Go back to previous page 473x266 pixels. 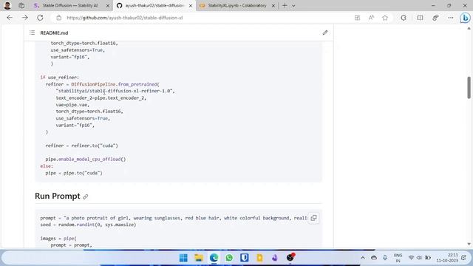(10, 18)
